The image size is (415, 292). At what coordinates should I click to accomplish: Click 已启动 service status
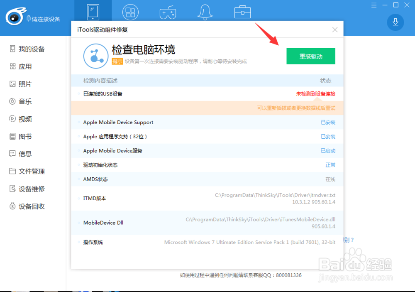click(328, 151)
